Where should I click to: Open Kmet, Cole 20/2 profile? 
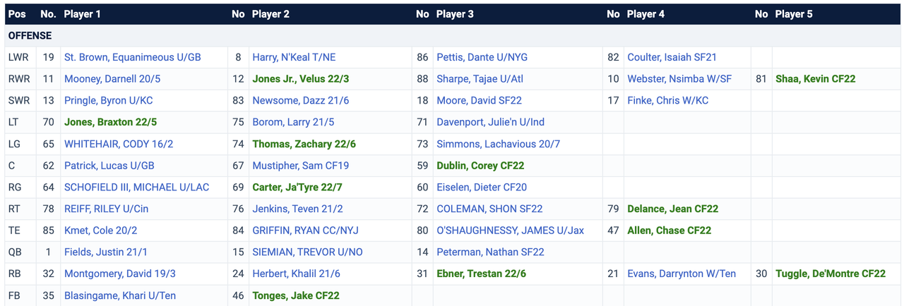[100, 231]
